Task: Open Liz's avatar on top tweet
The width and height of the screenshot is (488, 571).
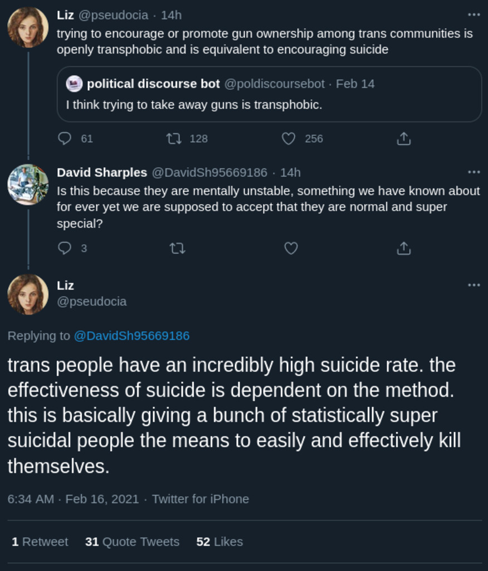Action: tap(28, 28)
